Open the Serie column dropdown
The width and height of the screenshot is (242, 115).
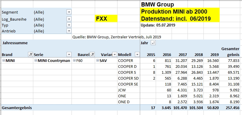[x=69, y=55]
